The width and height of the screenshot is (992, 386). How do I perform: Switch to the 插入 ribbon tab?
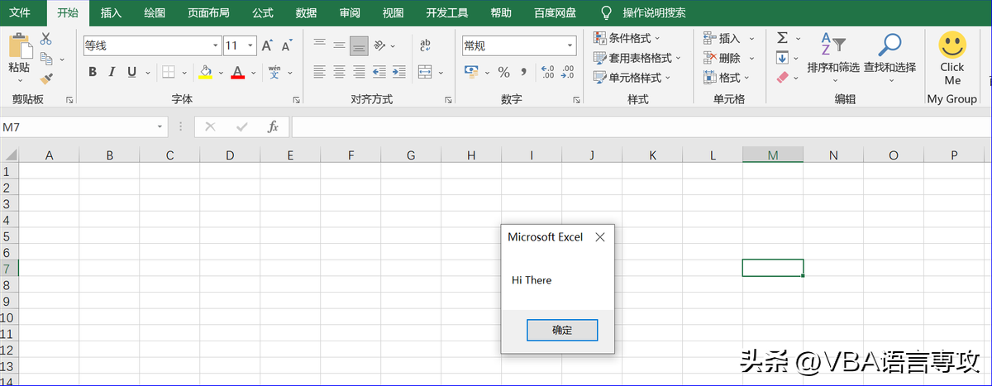click(111, 12)
